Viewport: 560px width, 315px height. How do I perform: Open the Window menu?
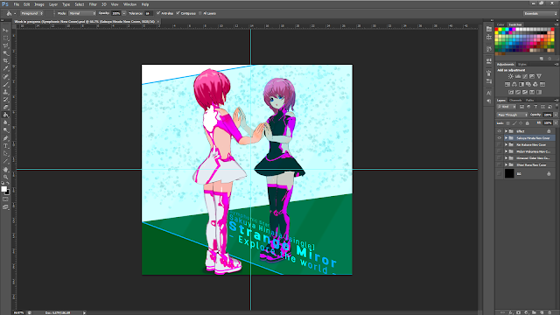click(x=129, y=4)
